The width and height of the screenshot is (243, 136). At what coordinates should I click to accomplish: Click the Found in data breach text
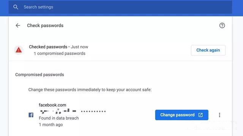[59, 118]
